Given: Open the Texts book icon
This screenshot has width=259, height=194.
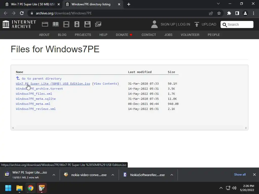Looking at the screenshot, I should (55, 24).
